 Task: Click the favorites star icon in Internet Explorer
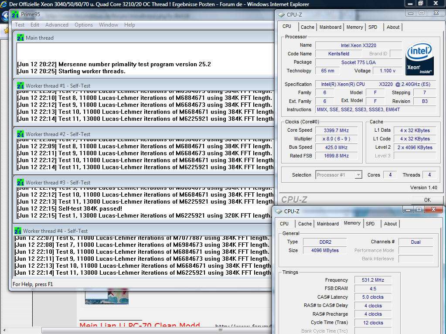pos(6,30)
